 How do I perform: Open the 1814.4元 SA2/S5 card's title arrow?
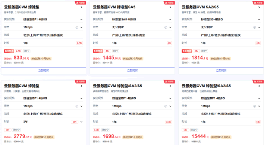pos(259,7)
